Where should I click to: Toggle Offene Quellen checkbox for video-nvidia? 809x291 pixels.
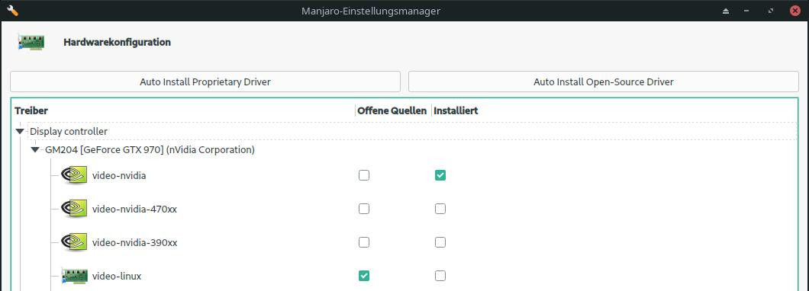(364, 176)
